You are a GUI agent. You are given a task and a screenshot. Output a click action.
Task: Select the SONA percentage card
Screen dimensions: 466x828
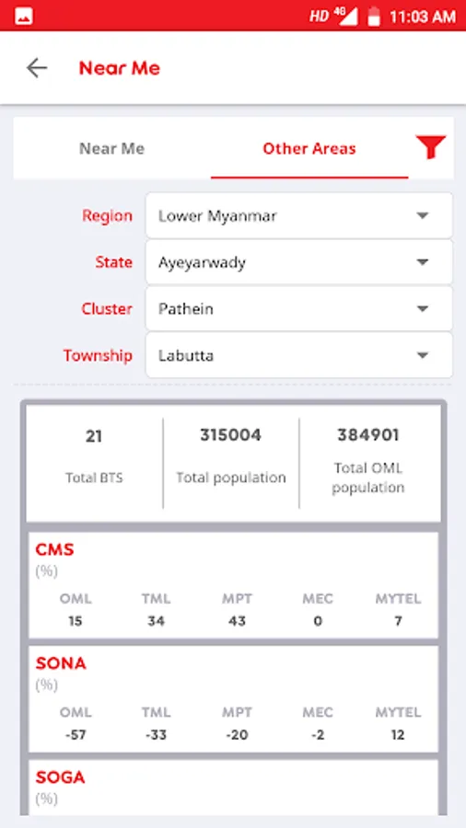[233, 698]
